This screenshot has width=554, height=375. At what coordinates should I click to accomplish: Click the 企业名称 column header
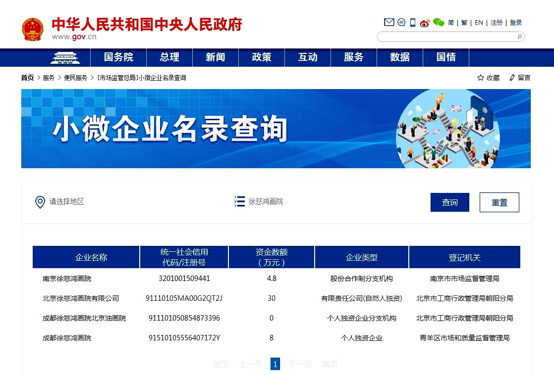point(86,257)
